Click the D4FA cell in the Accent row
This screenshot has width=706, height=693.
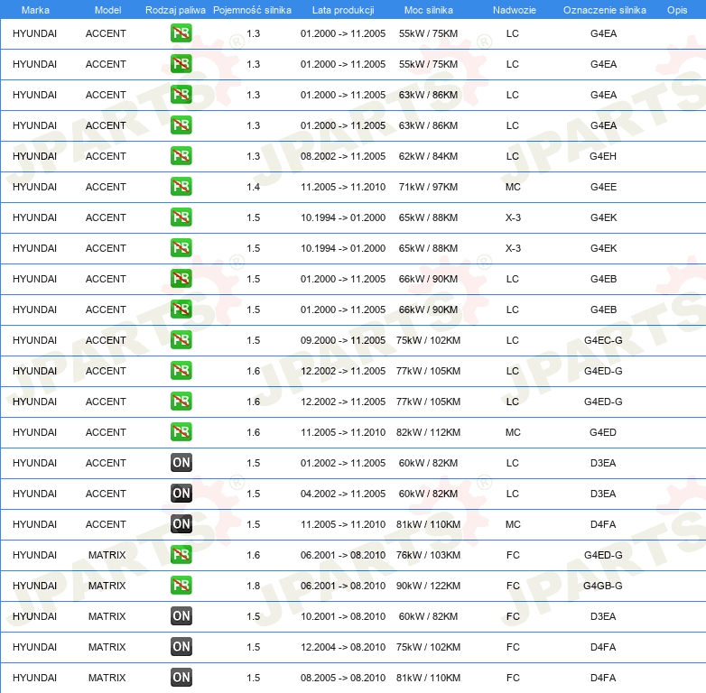[x=603, y=524]
